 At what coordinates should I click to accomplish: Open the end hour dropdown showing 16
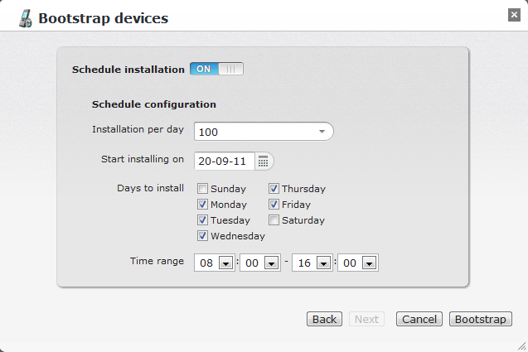(322, 263)
